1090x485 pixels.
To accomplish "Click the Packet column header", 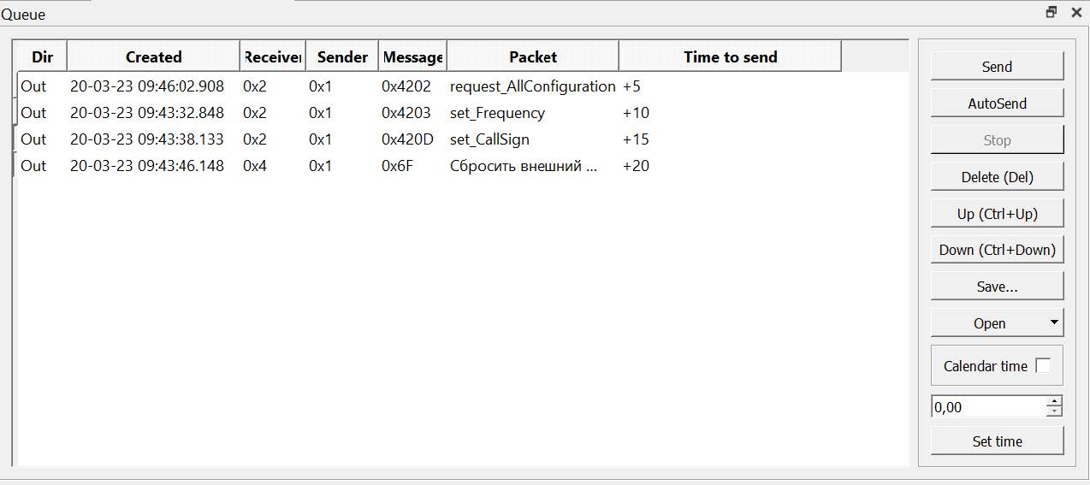I will (x=532, y=57).
